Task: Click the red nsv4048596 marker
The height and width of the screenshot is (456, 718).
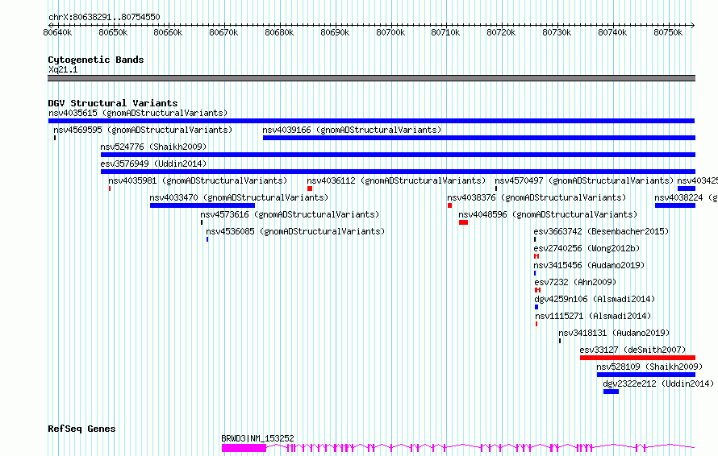Action: point(463,222)
